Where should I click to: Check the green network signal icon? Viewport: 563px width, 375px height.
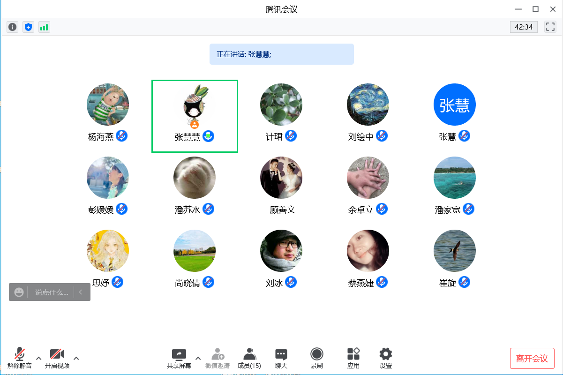(44, 27)
